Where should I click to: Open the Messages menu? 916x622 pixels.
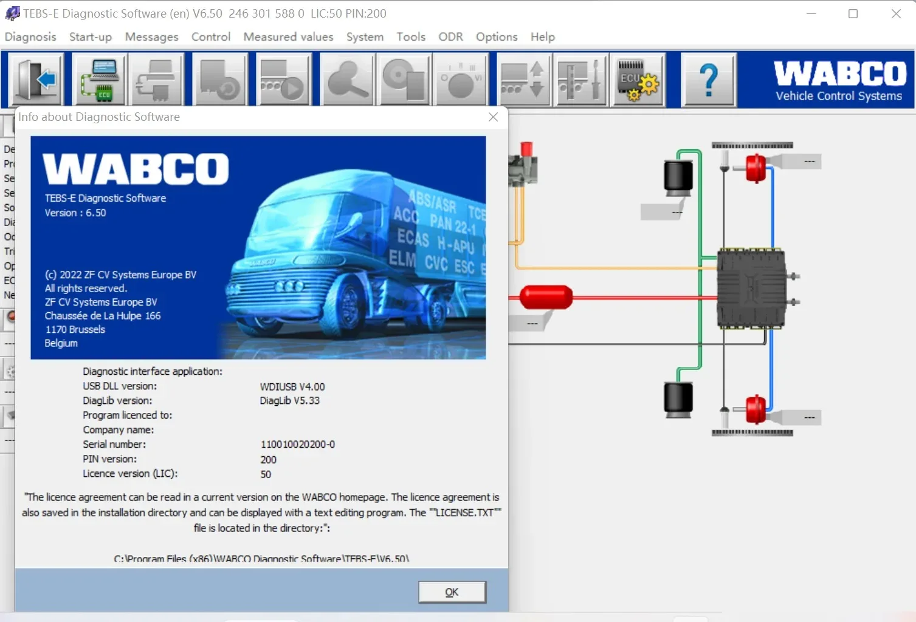coord(151,36)
